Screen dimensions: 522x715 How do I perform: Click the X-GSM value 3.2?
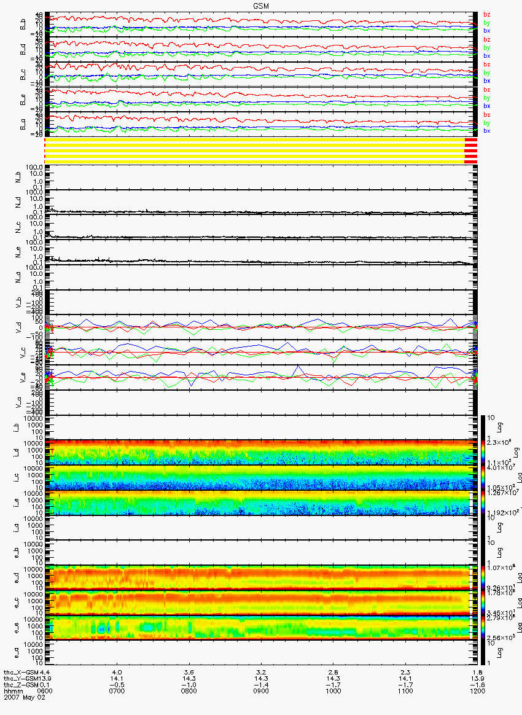tap(261, 672)
